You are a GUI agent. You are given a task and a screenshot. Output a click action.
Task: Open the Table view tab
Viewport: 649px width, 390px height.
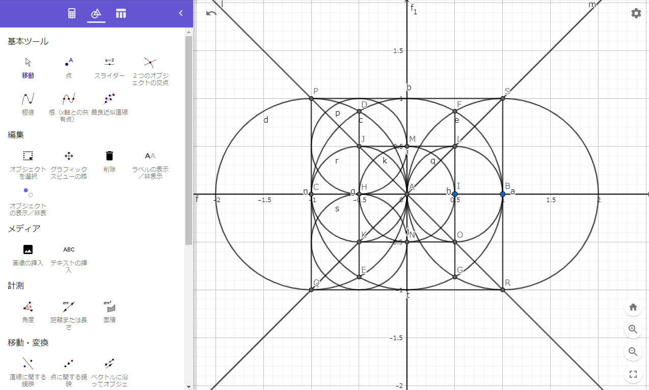point(121,13)
